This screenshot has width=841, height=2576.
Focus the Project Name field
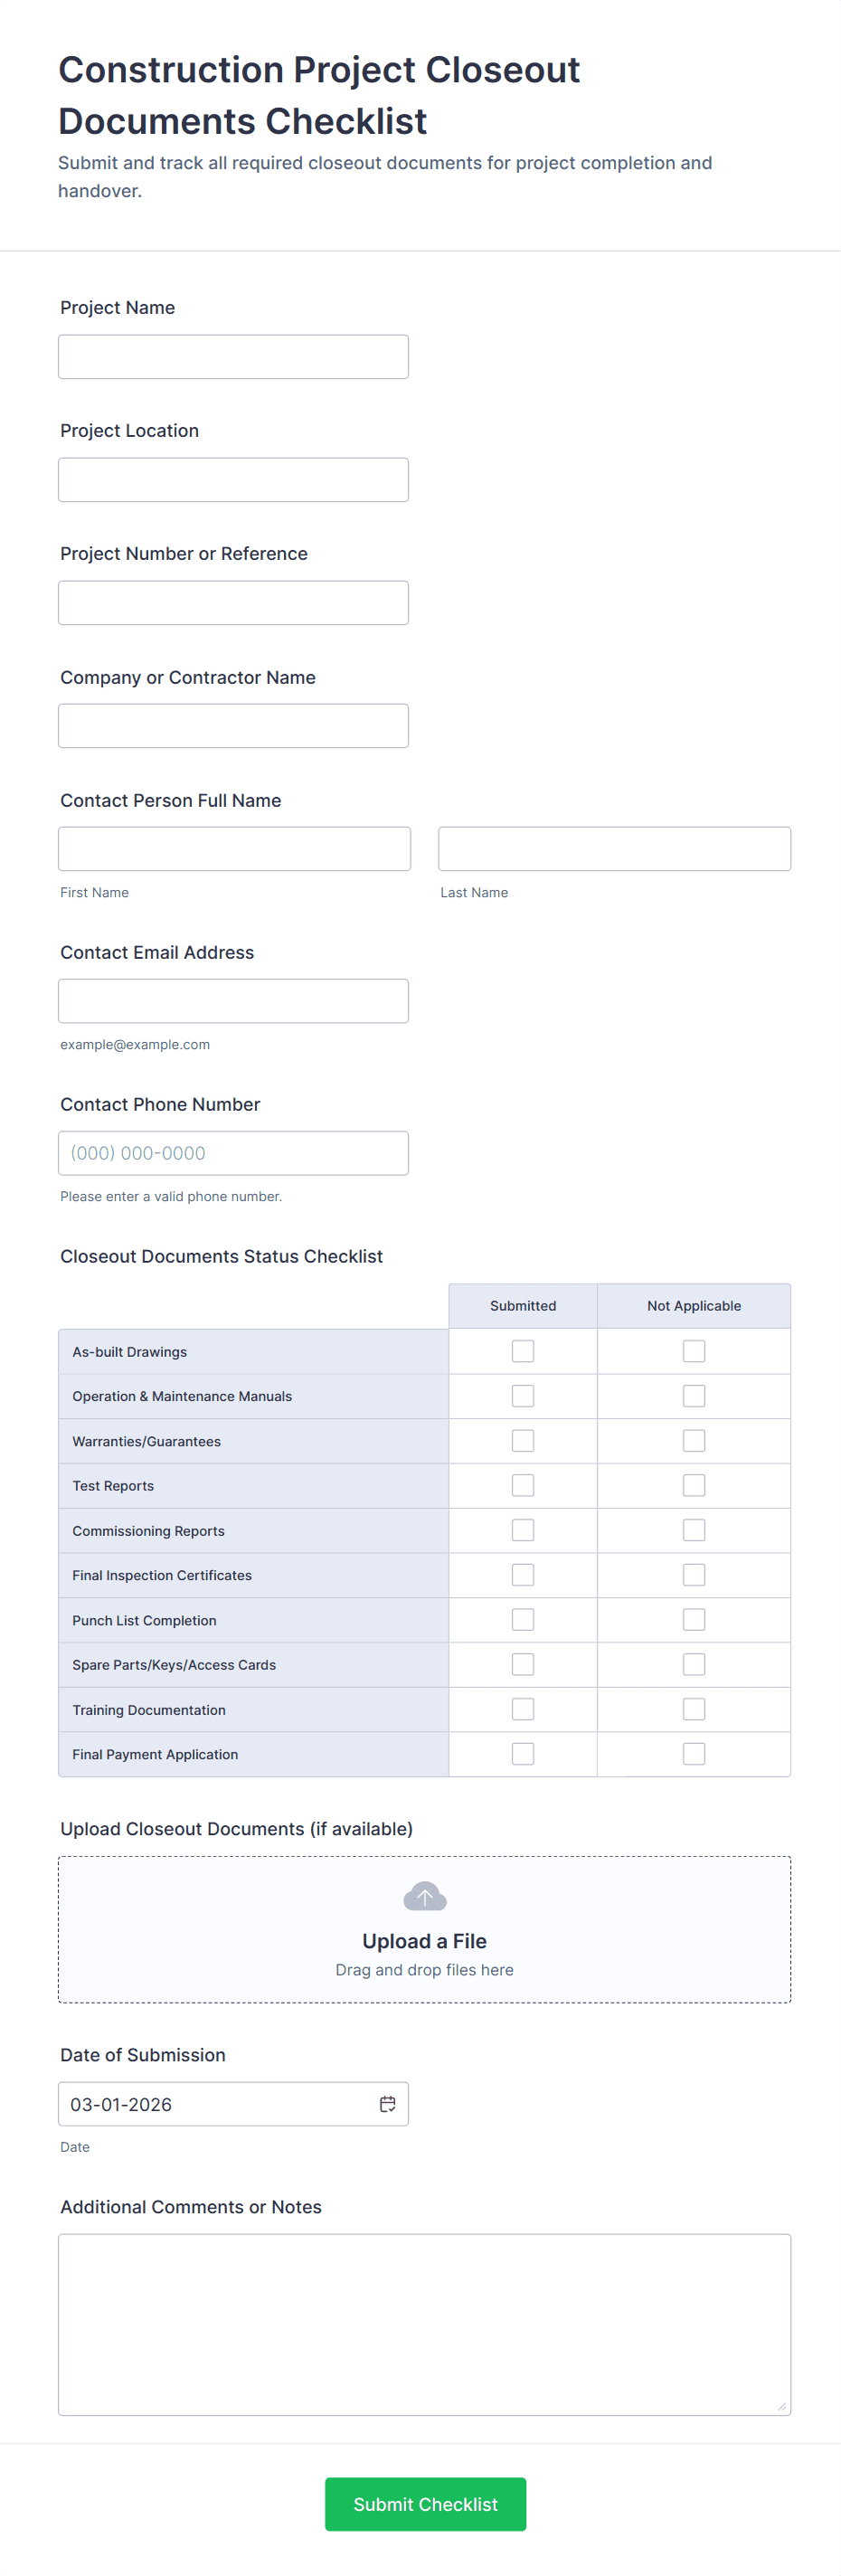click(233, 357)
